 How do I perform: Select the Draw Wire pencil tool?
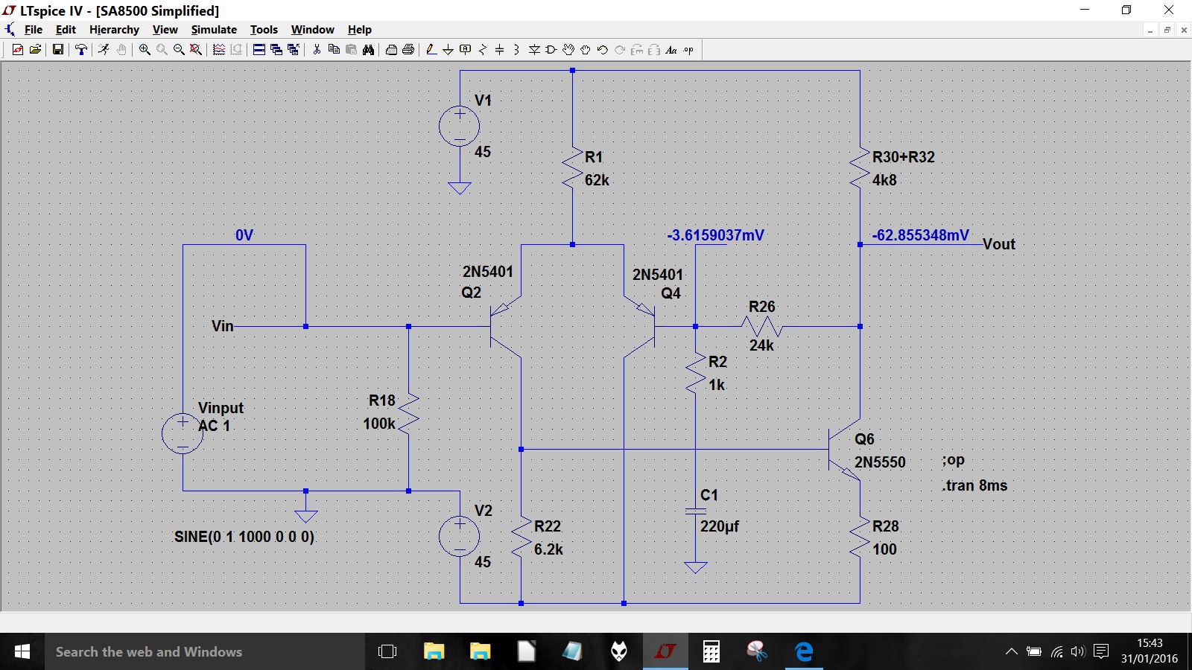pyautogui.click(x=431, y=50)
